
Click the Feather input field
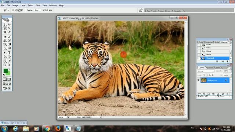click(x=37, y=10)
